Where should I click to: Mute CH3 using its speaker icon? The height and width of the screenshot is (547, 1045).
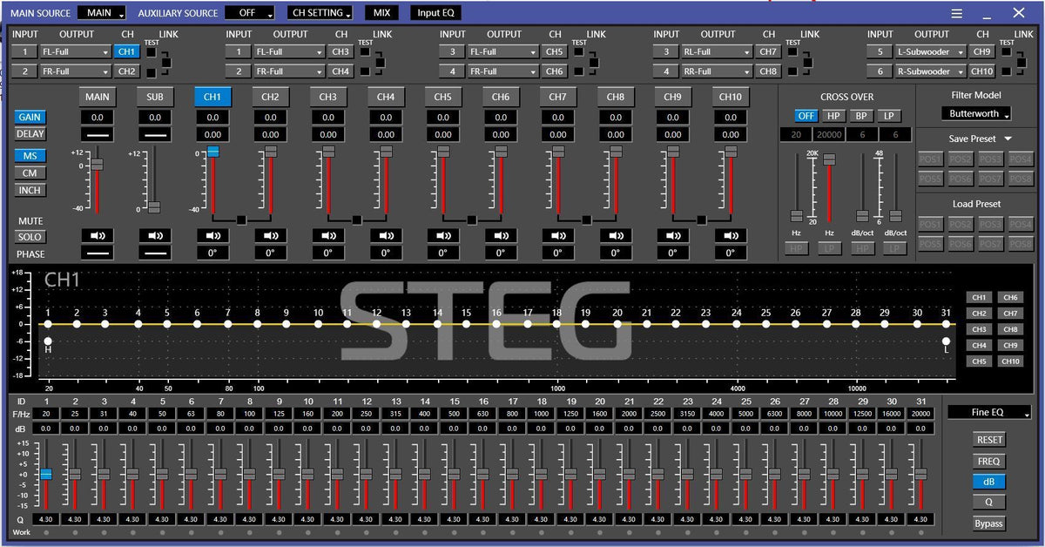click(327, 235)
